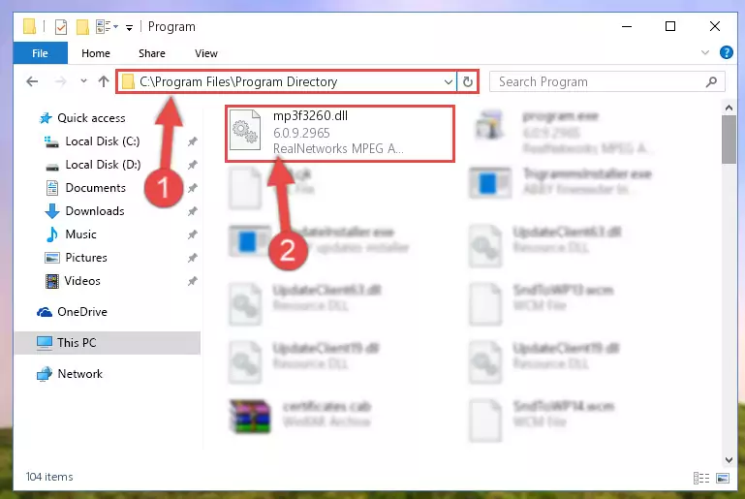Click pin icon next to Downloads
The width and height of the screenshot is (745, 499).
[193, 211]
